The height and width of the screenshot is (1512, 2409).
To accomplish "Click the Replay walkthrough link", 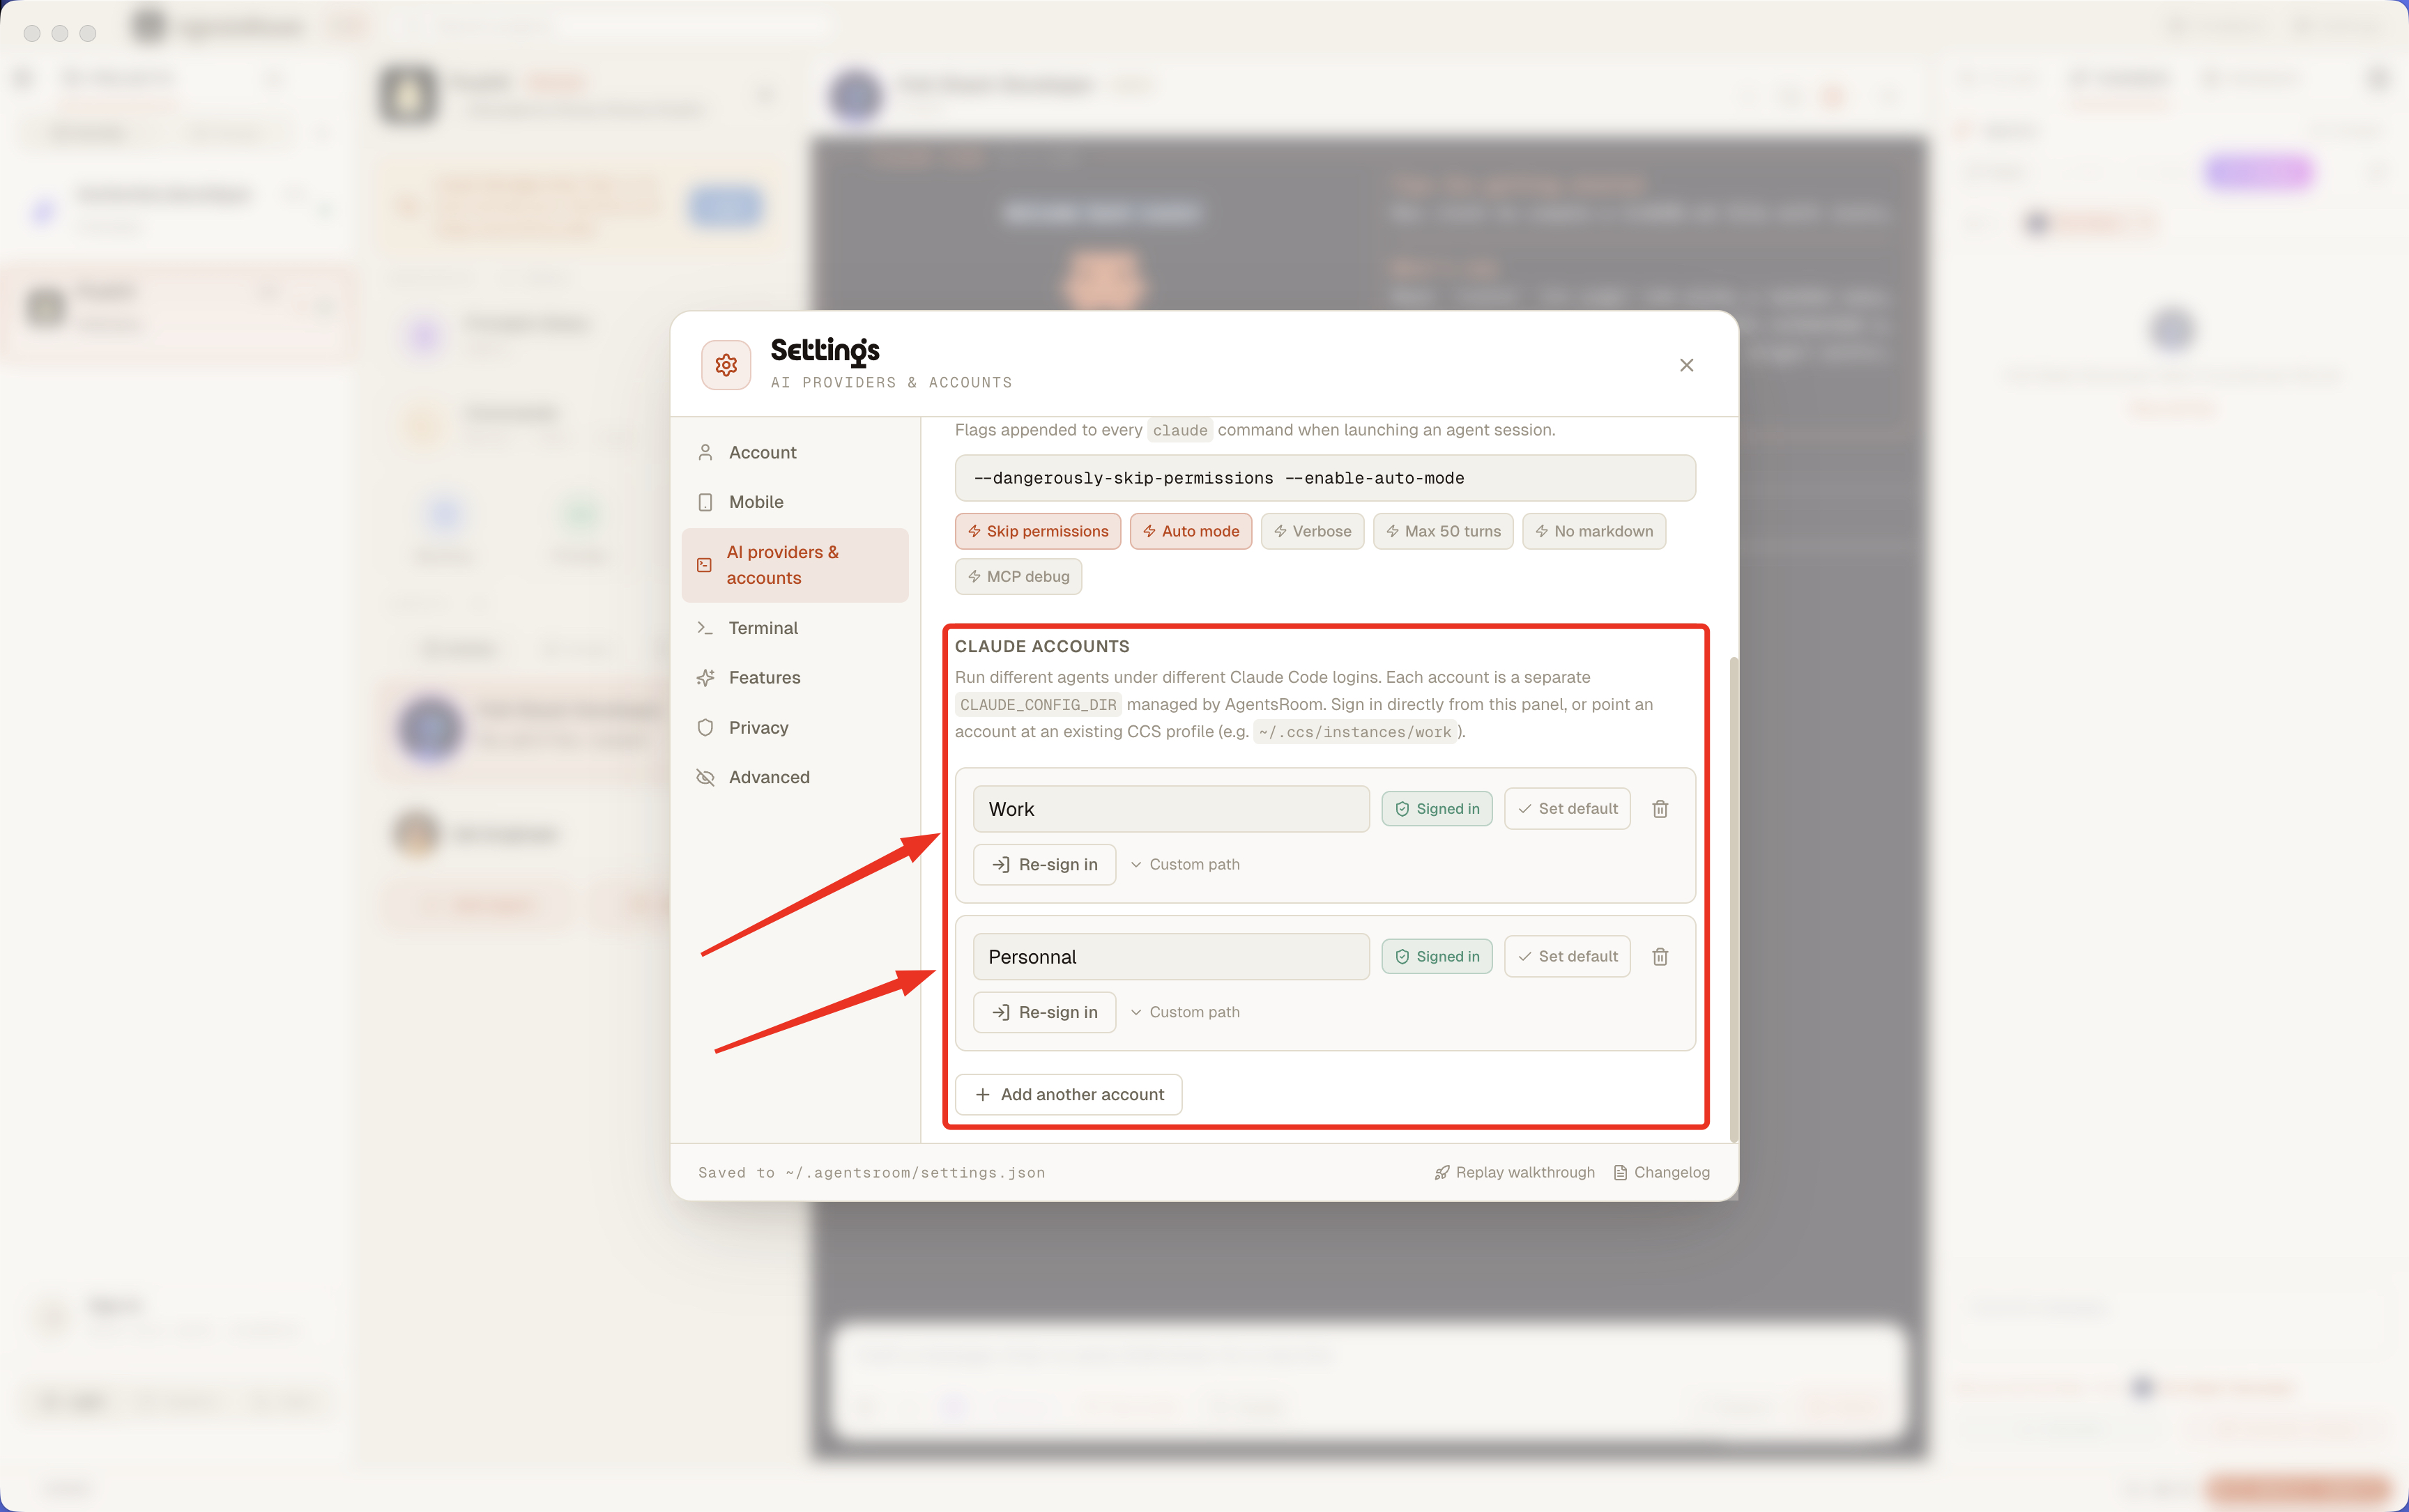I will coord(1515,1172).
